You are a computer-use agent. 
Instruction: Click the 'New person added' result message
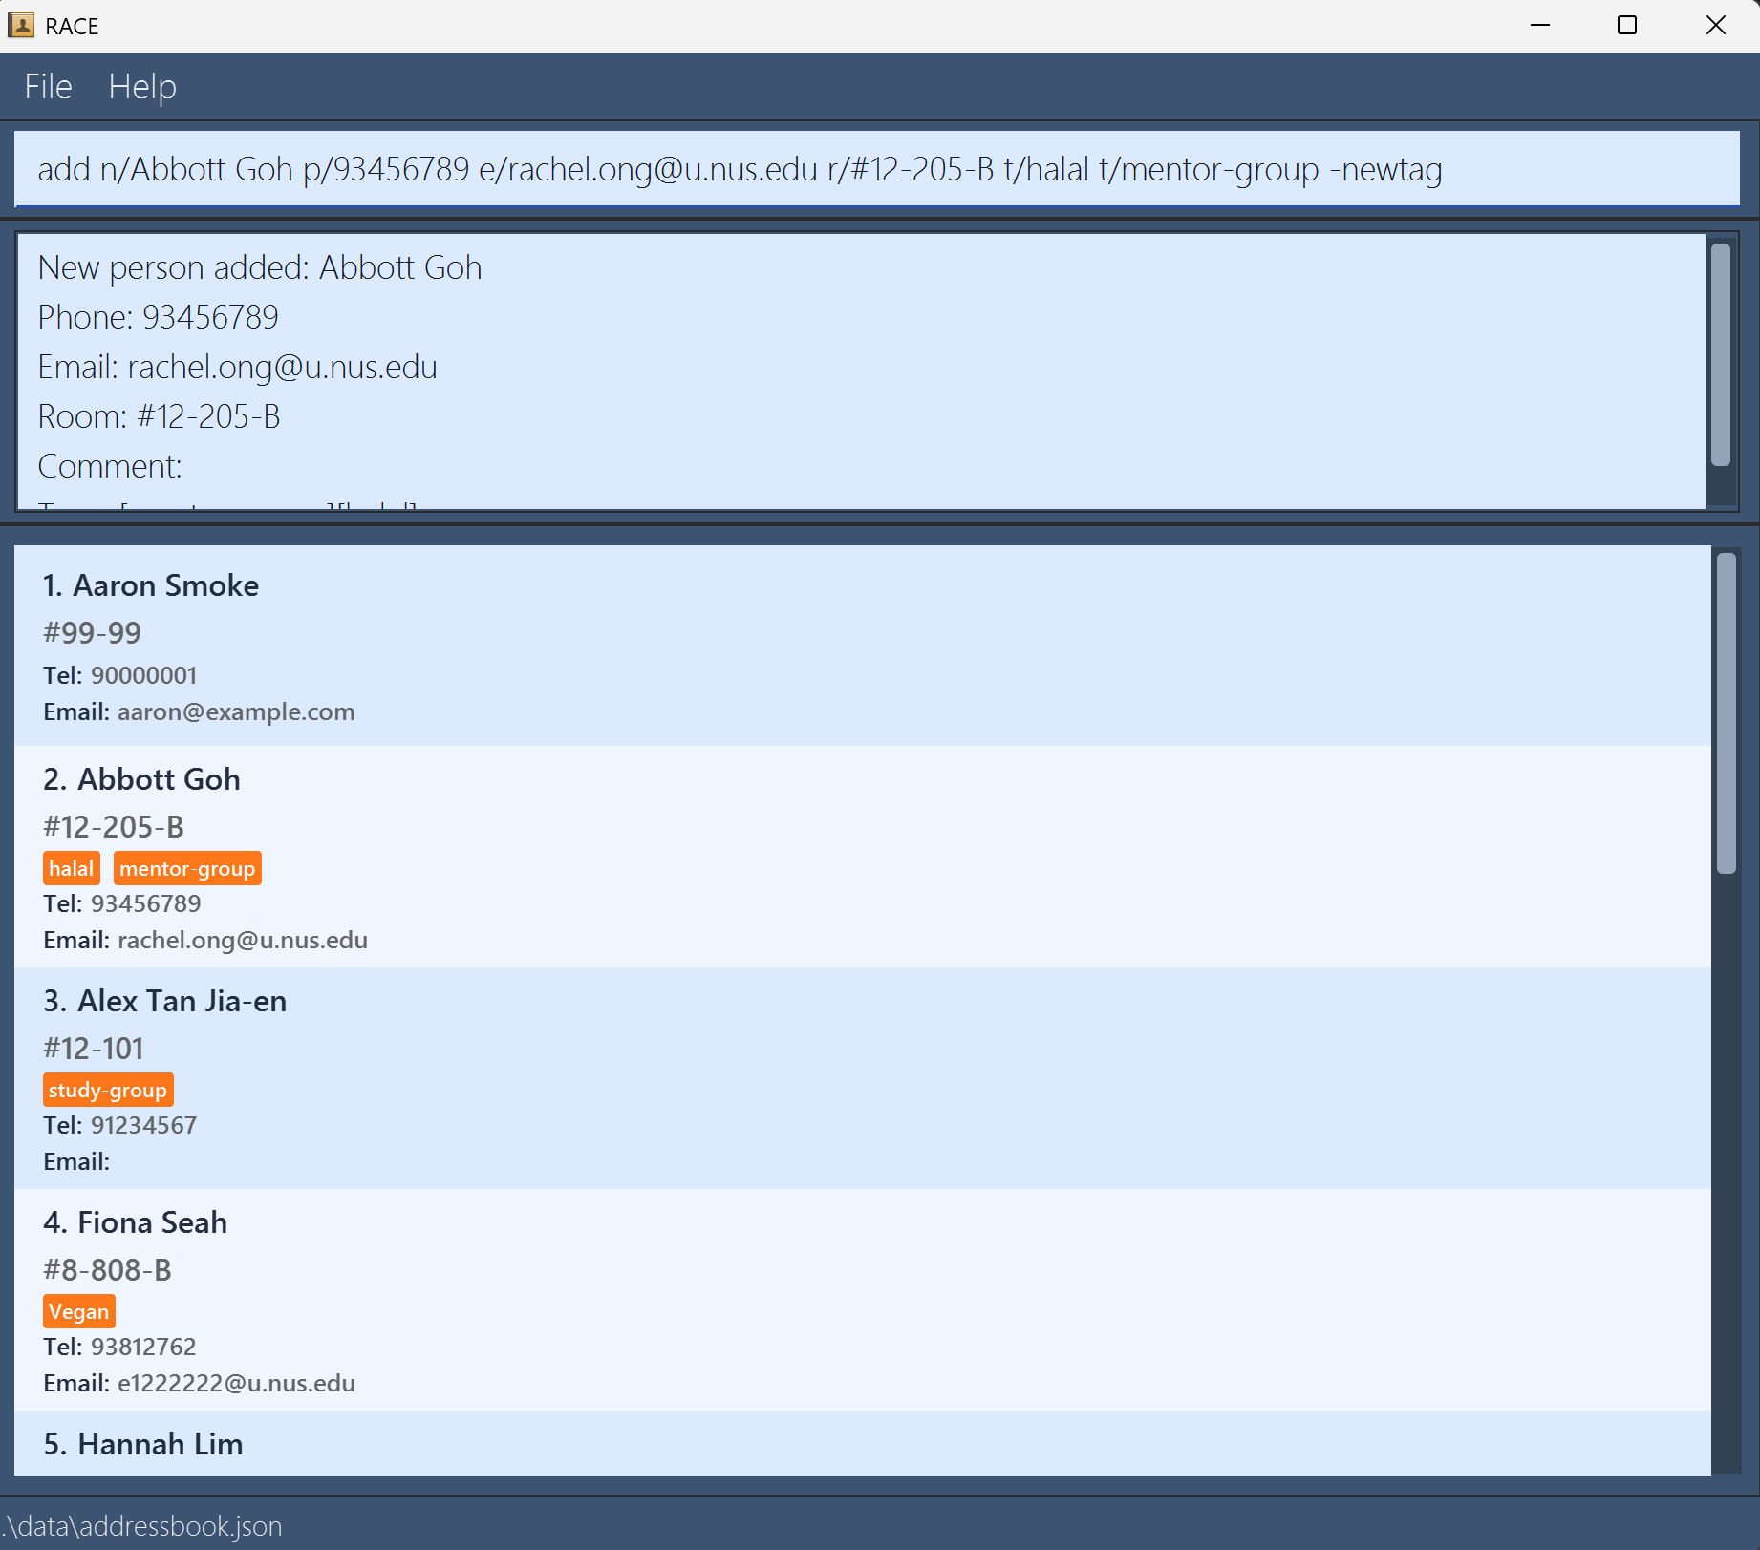pyautogui.click(x=260, y=268)
